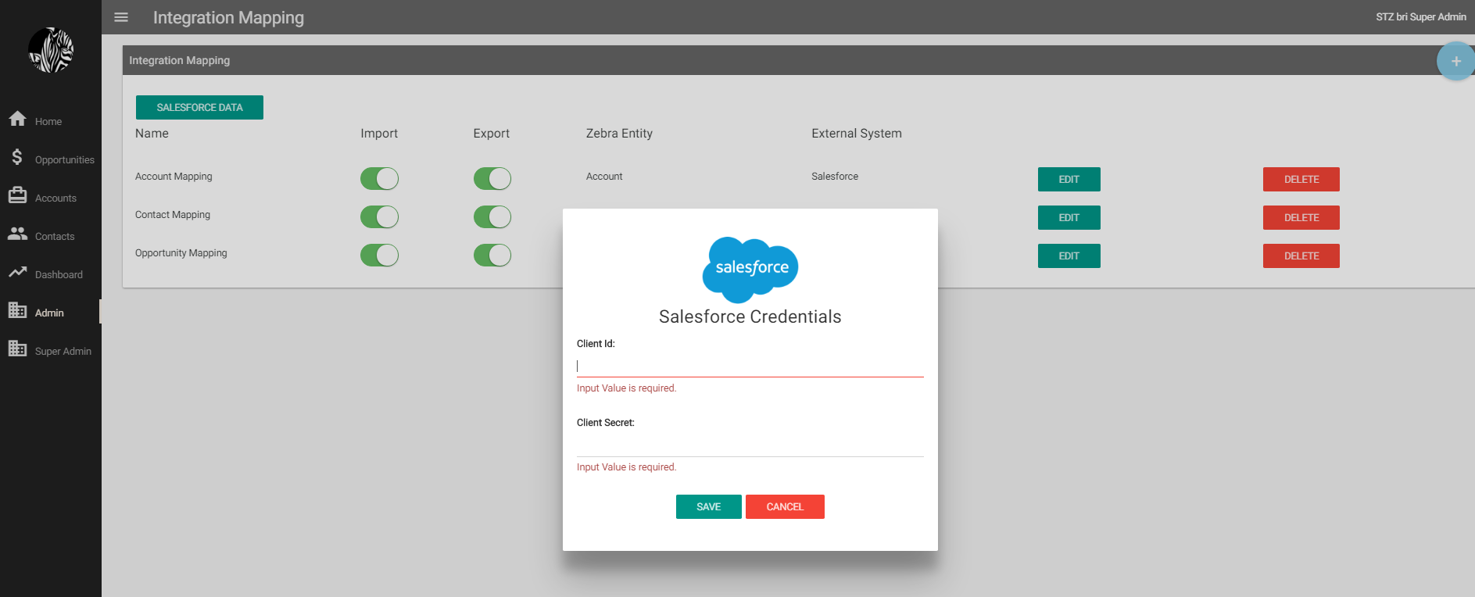
Task: Click the zebra logo in sidebar
Action: coord(51,51)
